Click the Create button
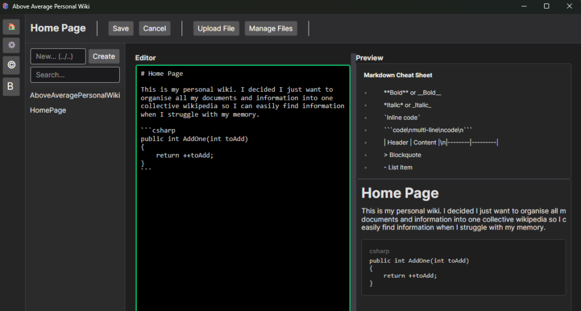 [x=104, y=57]
